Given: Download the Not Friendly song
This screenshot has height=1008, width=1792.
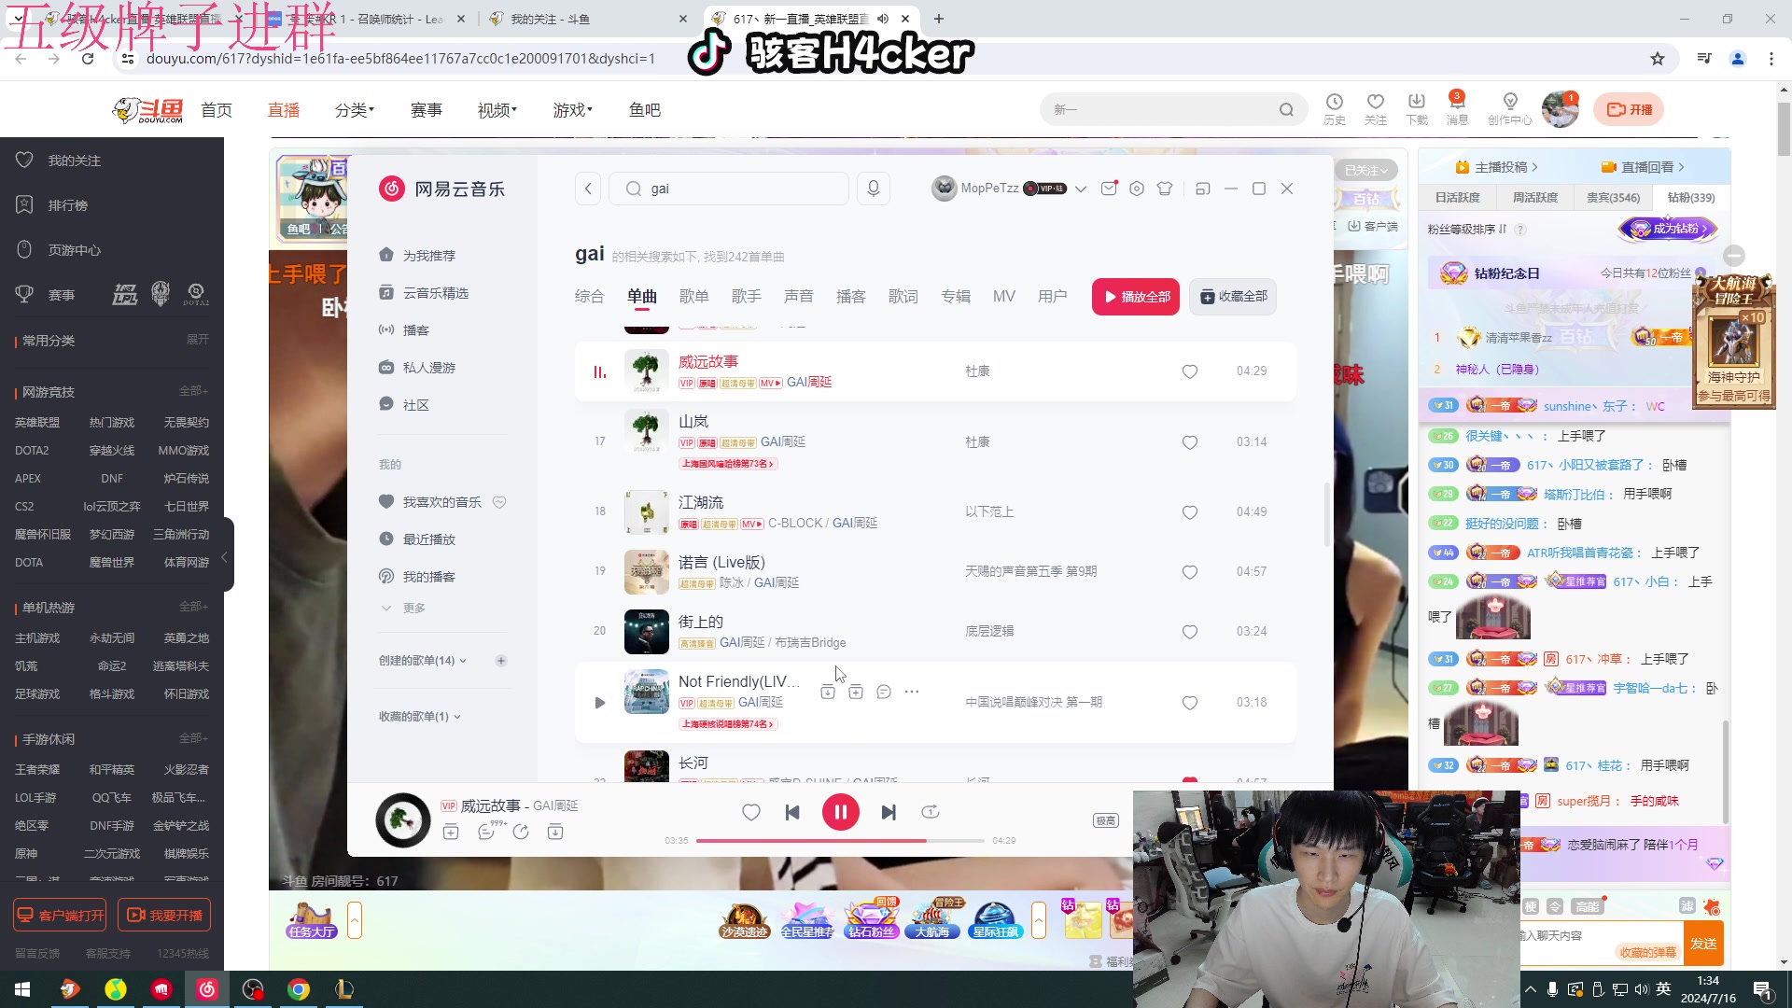Looking at the screenshot, I should click(828, 692).
